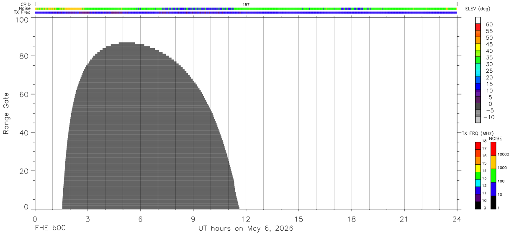Click the x-axis tick label '9'
The image size is (514, 237).
coord(193,219)
